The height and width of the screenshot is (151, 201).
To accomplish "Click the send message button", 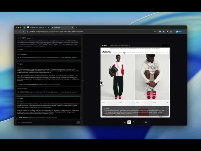I will (78, 122).
